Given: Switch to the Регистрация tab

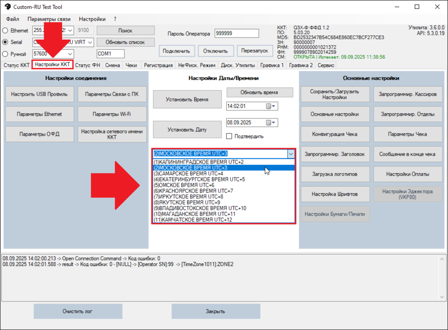Looking at the screenshot, I should pos(158,66).
